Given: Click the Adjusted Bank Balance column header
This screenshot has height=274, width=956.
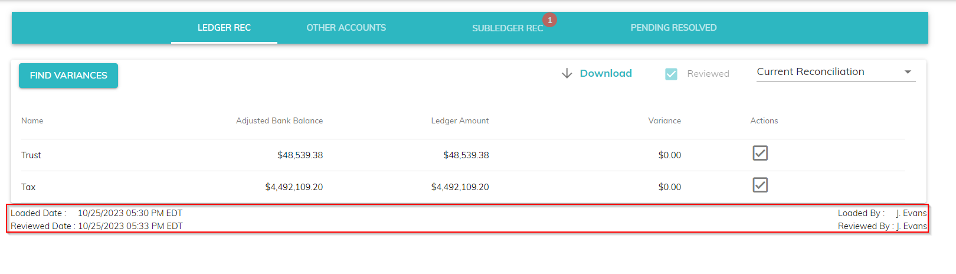Looking at the screenshot, I should (279, 120).
